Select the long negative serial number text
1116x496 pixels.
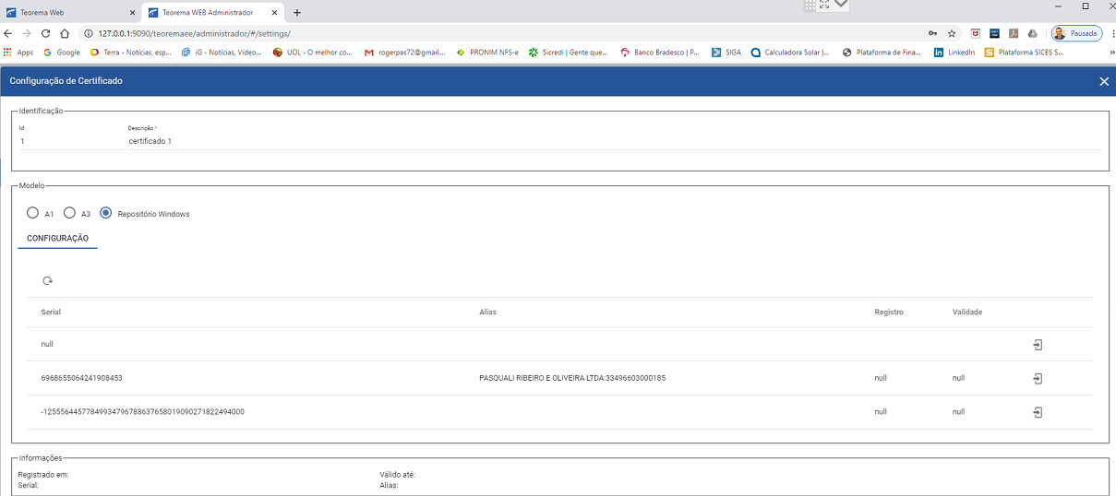pyautogui.click(x=142, y=412)
